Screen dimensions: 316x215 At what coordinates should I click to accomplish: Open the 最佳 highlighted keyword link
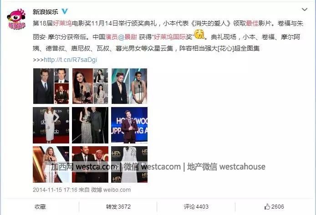point(252,23)
